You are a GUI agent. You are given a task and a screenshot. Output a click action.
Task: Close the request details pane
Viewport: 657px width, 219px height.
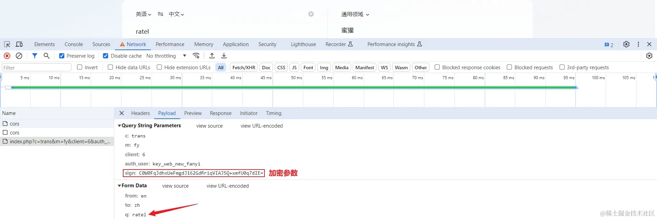[121, 113]
